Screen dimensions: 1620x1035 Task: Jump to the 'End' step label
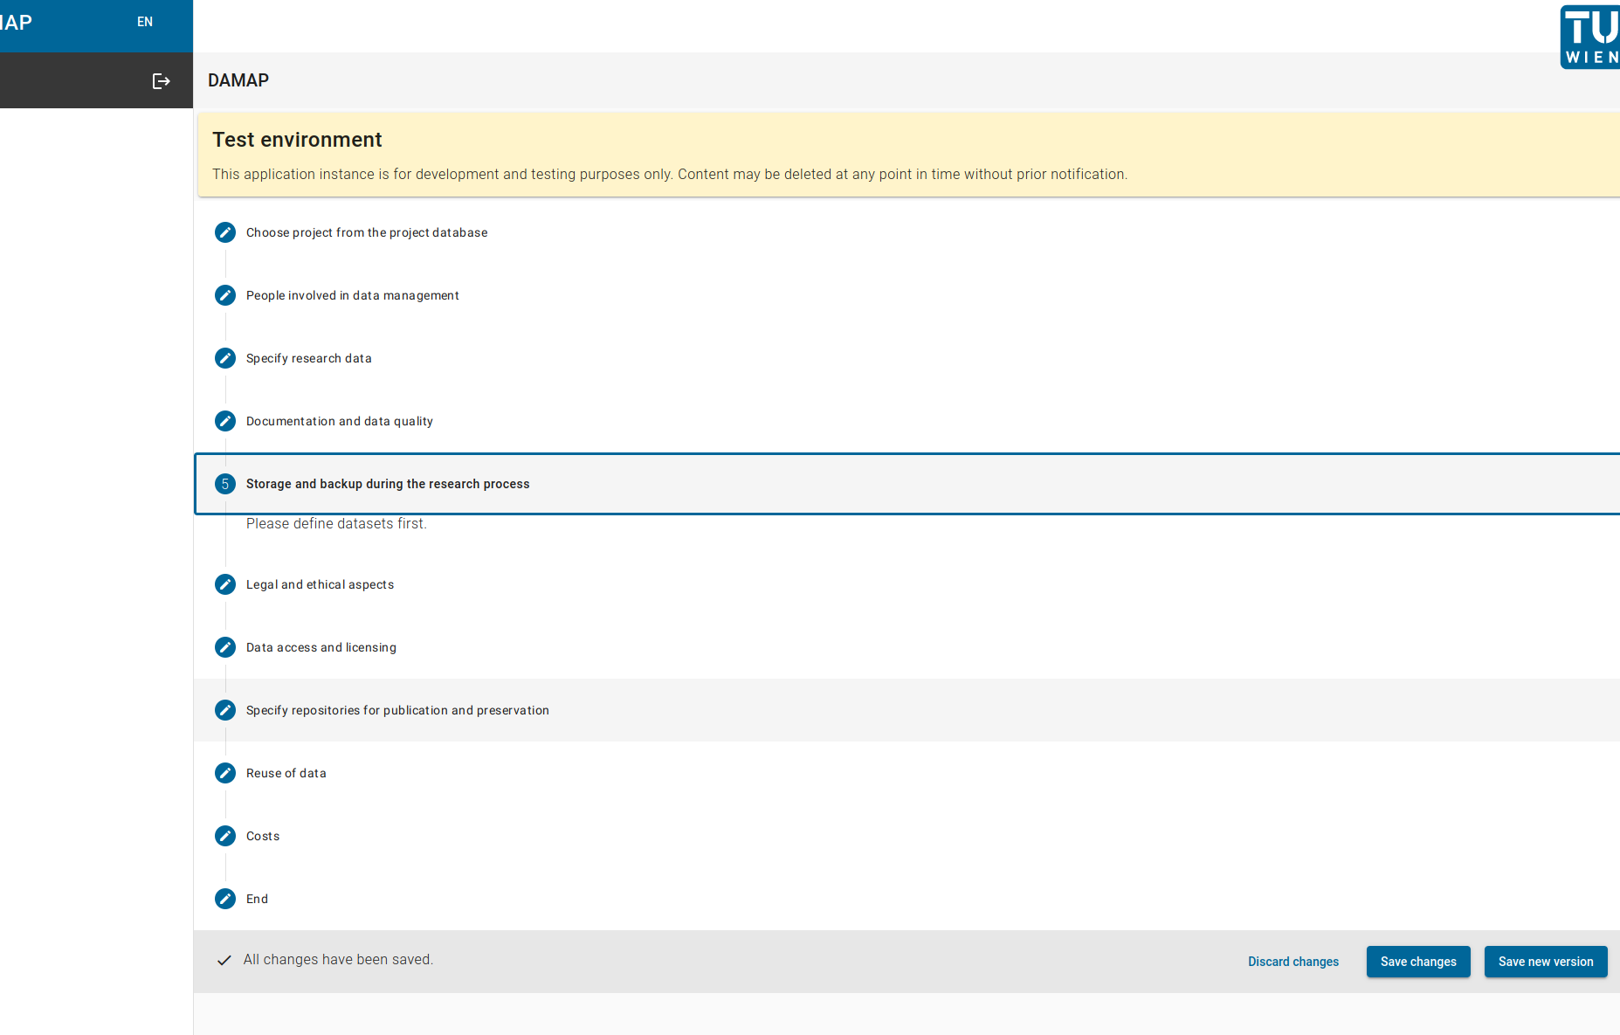(257, 899)
